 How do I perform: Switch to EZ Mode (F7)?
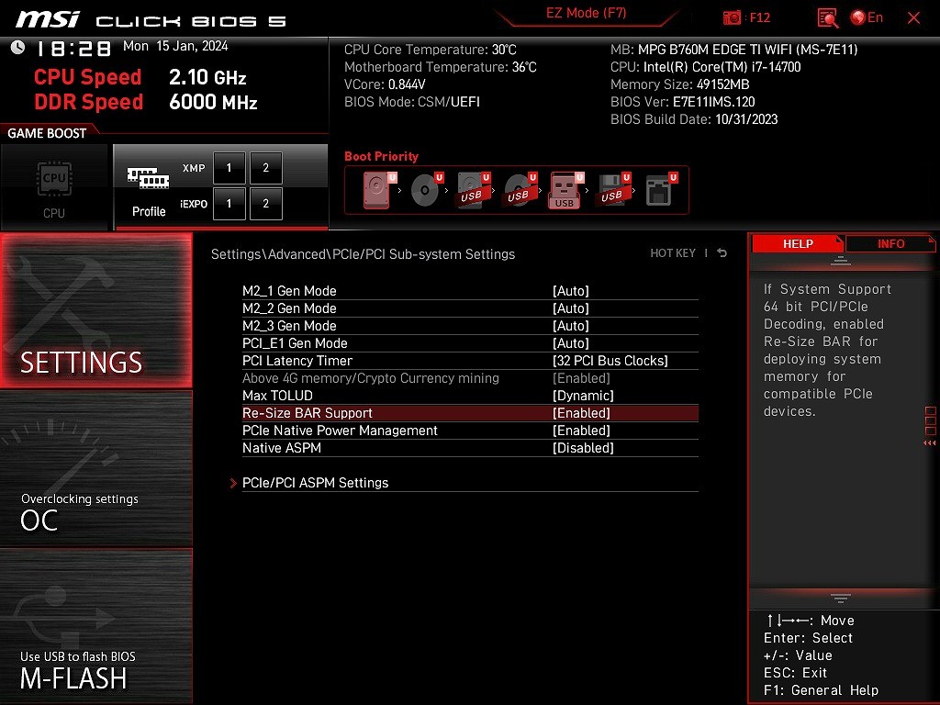pos(586,13)
